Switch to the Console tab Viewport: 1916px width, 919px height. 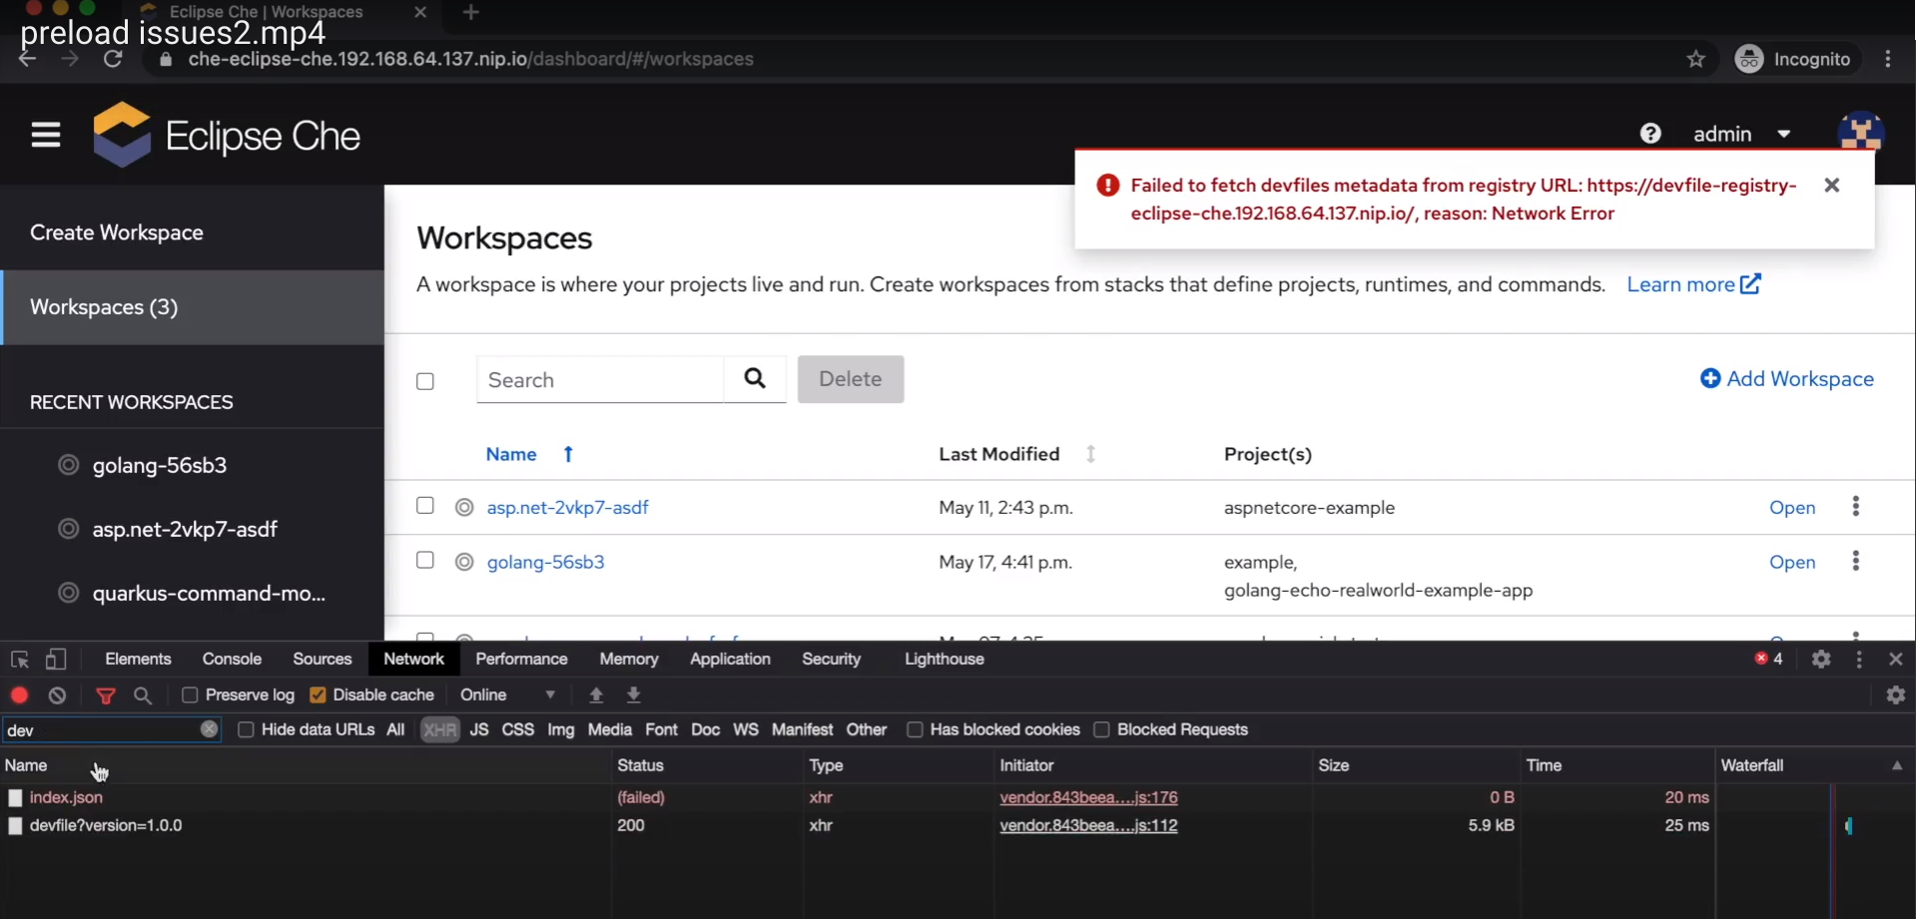pyautogui.click(x=231, y=659)
